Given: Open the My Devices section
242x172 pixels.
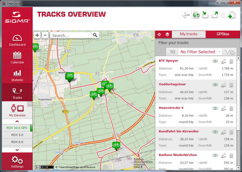Looking at the screenshot, I should click(17, 110).
